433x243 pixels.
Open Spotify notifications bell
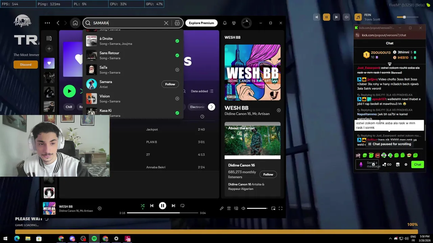(225, 23)
